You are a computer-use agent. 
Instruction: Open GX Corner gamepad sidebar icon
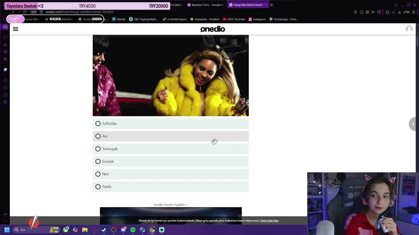5,27
